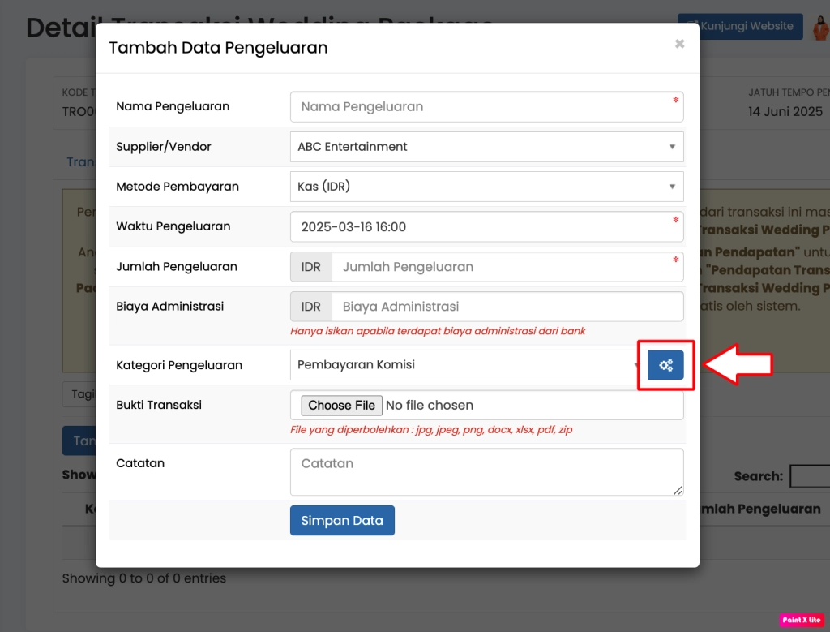This screenshot has width=830, height=632.
Task: Expand the Metode Pembayaran dropdown
Action: tap(486, 187)
